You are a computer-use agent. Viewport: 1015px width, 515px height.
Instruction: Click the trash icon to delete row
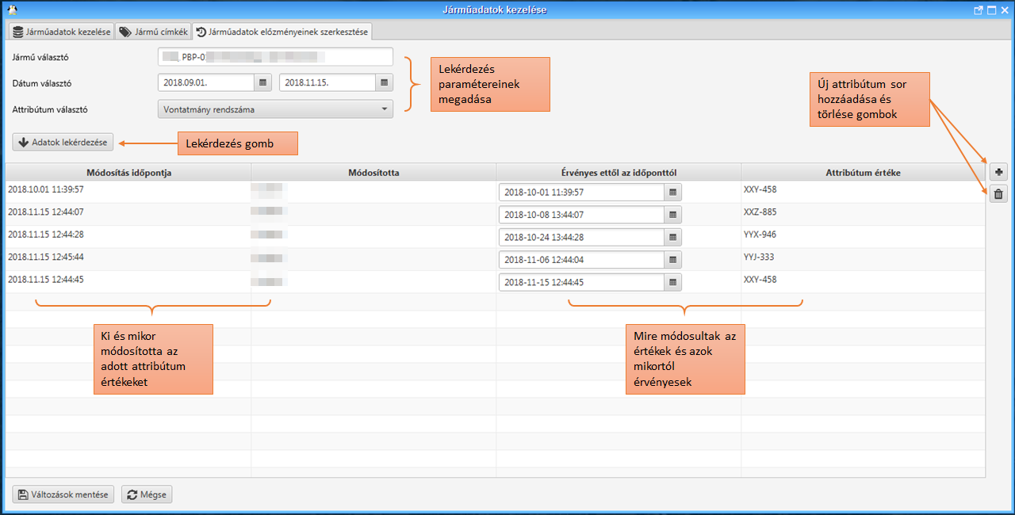coord(998,193)
